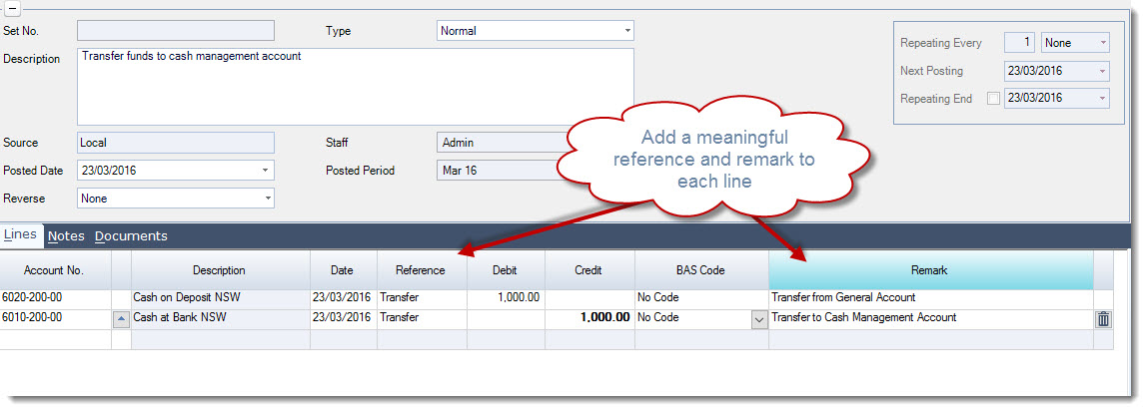Click the Transfer from General Account remark
This screenshot has width=1146, height=411.
point(929,298)
